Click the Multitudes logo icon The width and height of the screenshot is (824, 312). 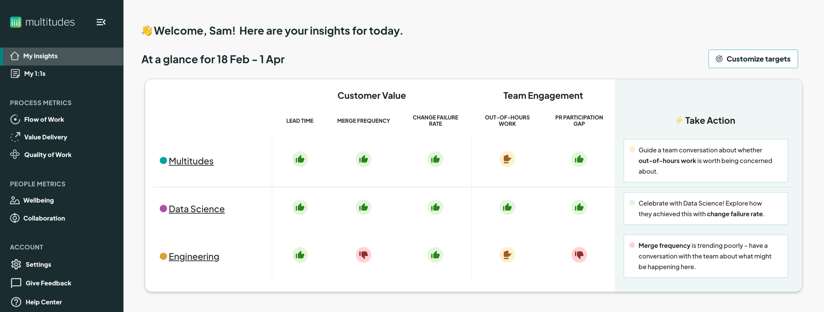point(16,22)
